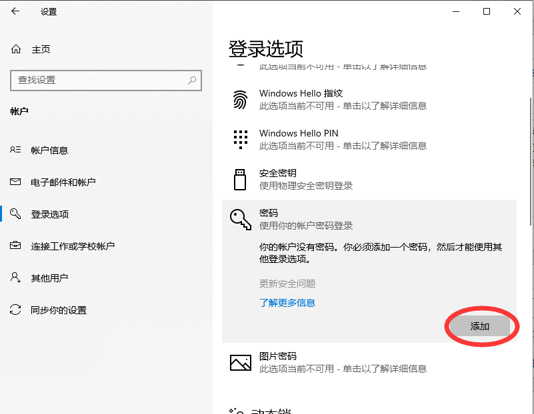Click the greyed 更新安全问题 link
Screen dimensions: 534x414
[x=287, y=283]
